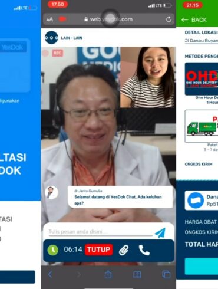
Task: Reload the web.yesdok.com page
Action: point(169,19)
